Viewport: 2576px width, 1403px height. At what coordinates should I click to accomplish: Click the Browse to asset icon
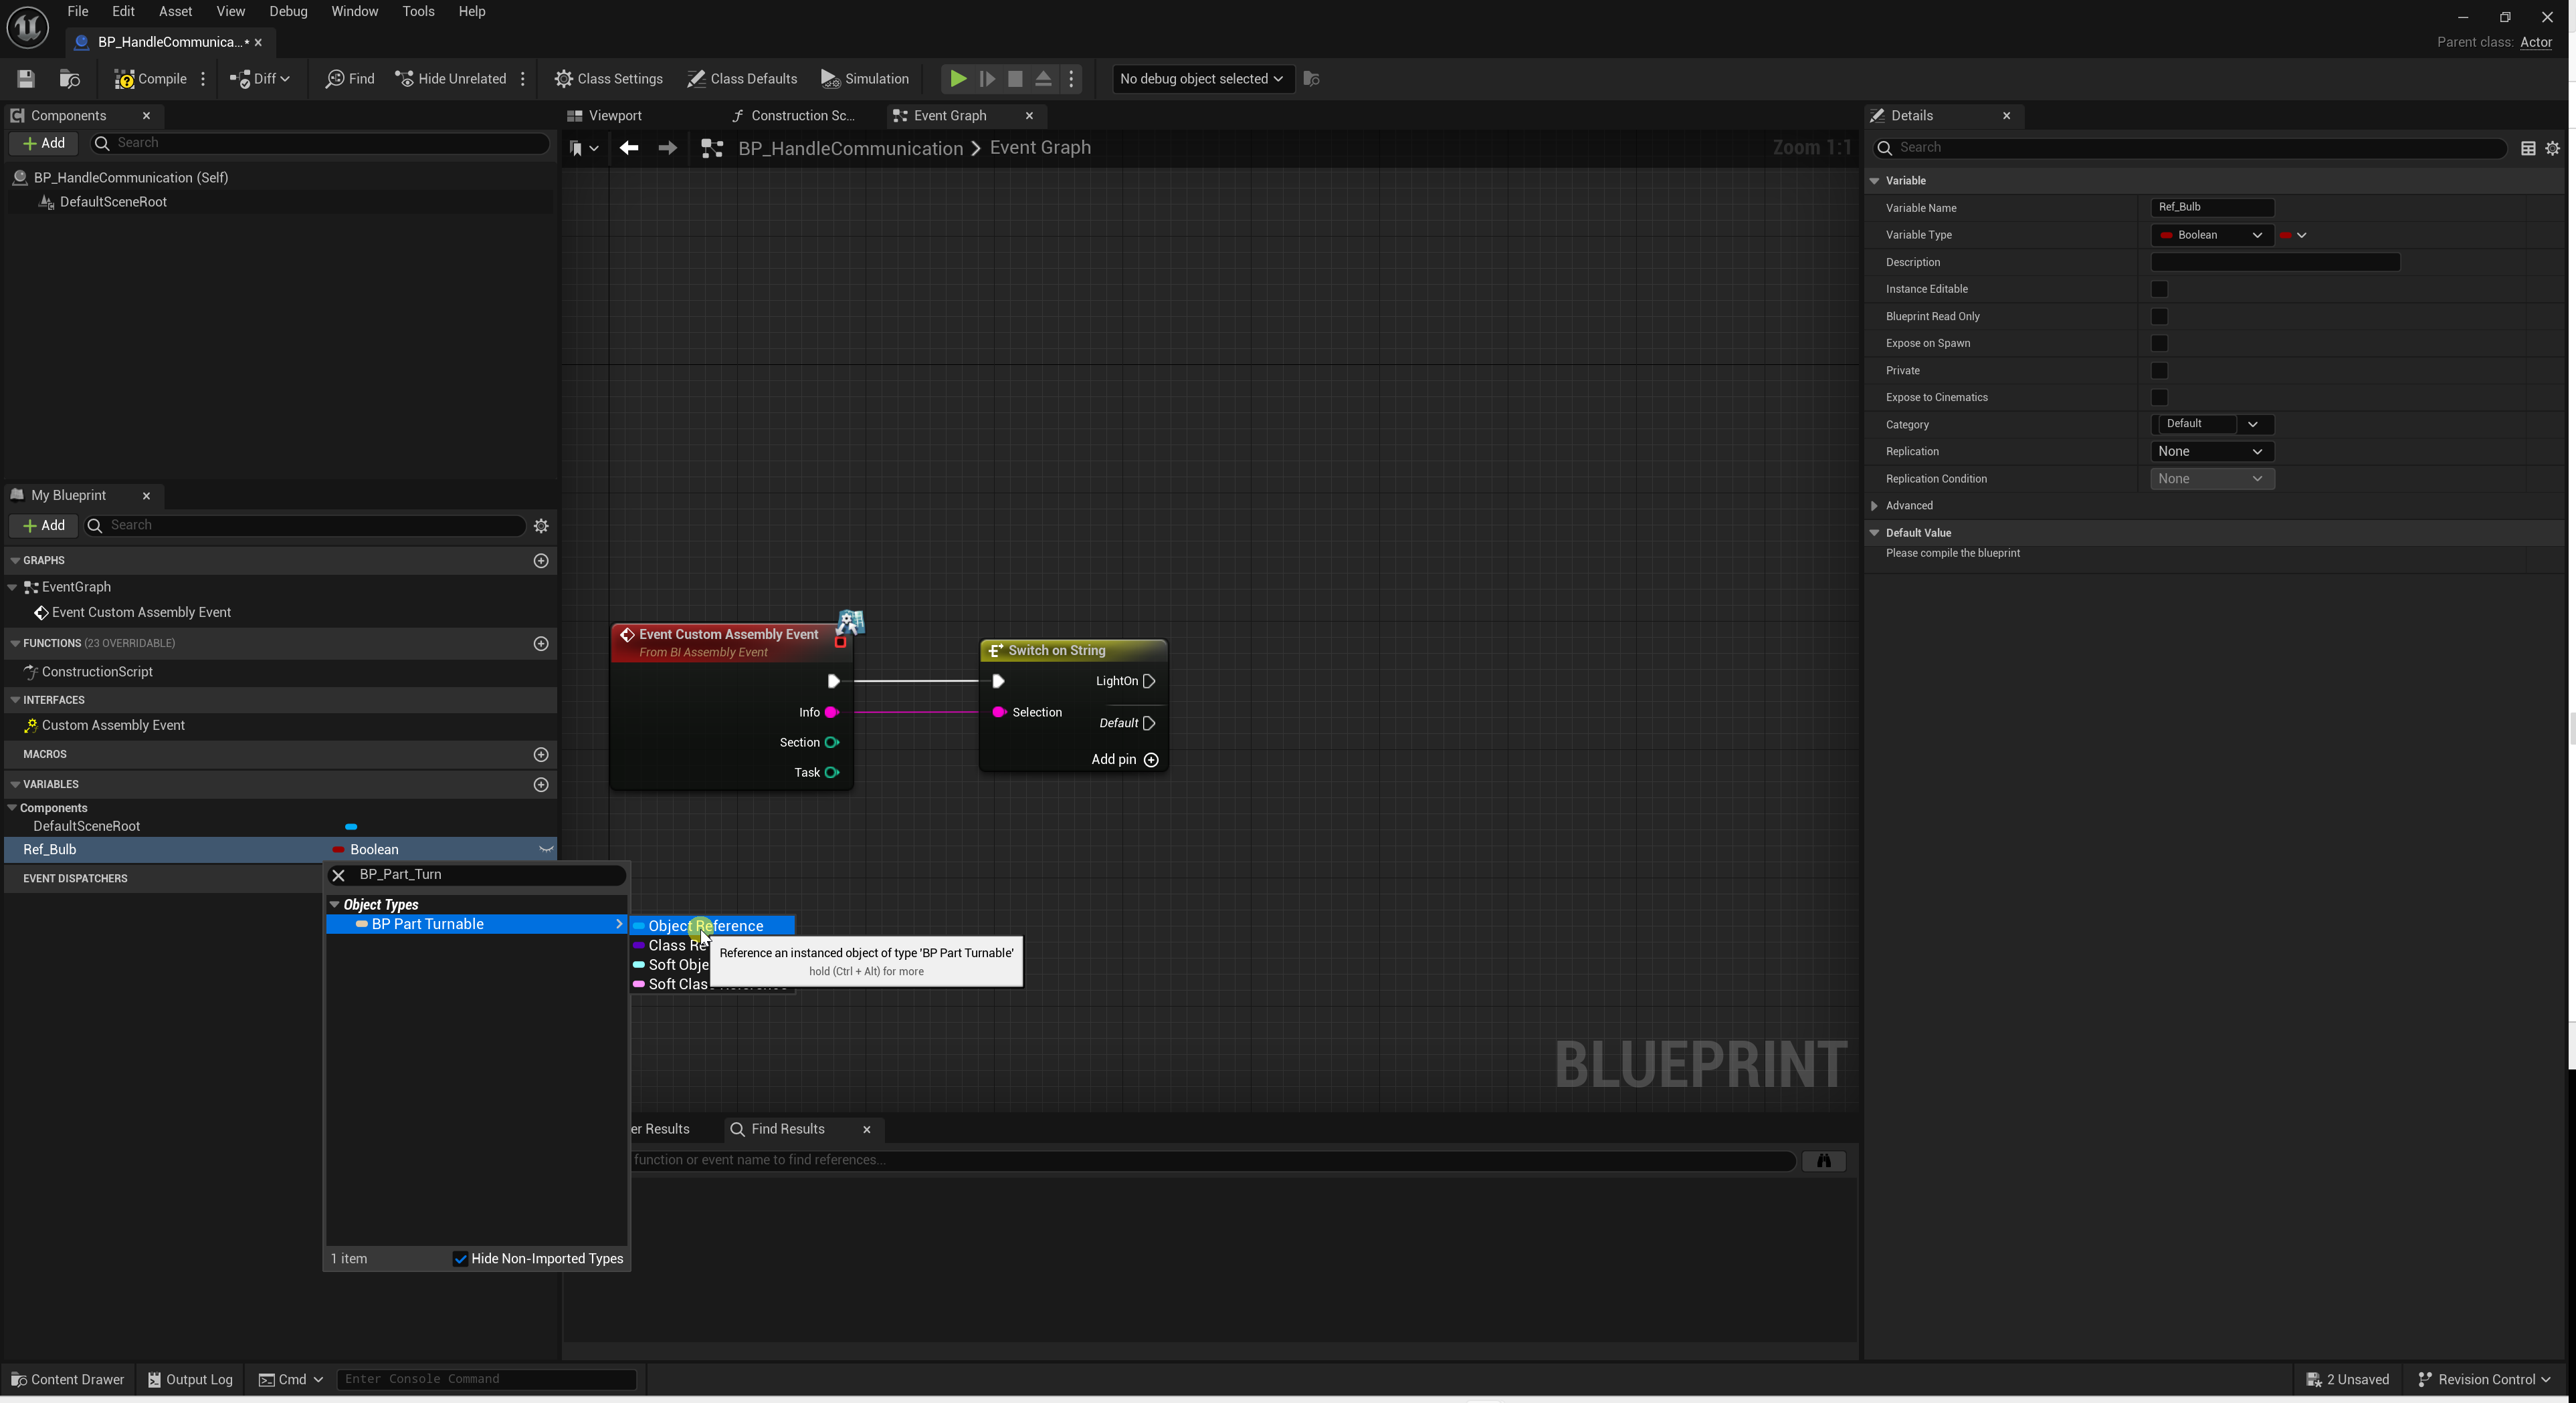[x=69, y=79]
